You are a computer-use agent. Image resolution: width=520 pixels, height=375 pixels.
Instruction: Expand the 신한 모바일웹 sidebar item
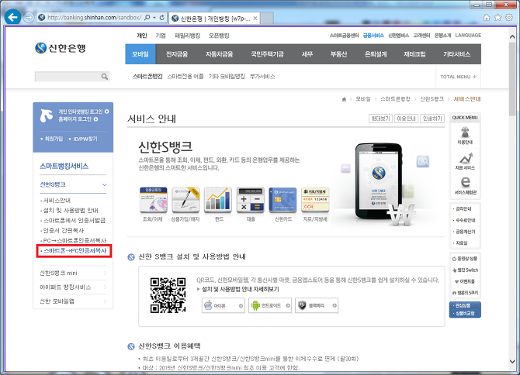(105, 301)
